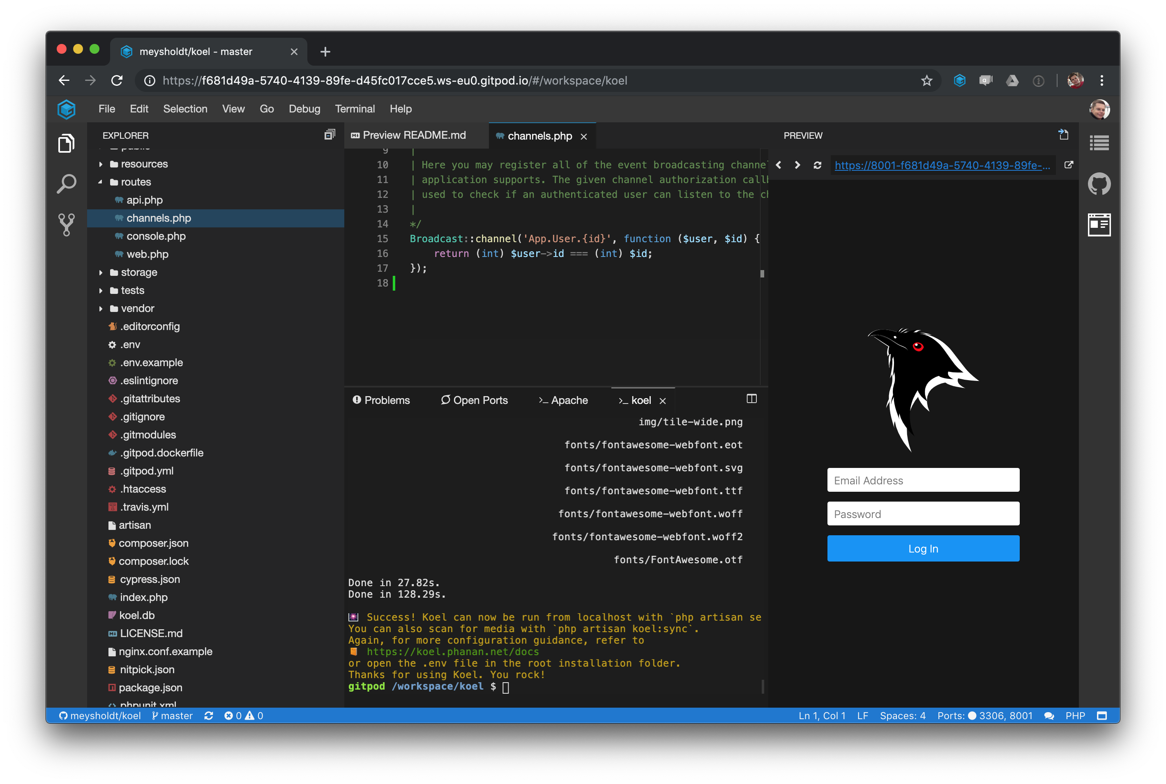Screen dimensions: 1166x784
Task: Click the preview URL link
Action: [942, 165]
